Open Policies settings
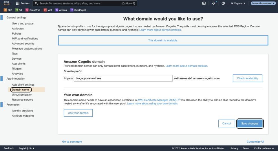The image size is (278, 151). 17,33
